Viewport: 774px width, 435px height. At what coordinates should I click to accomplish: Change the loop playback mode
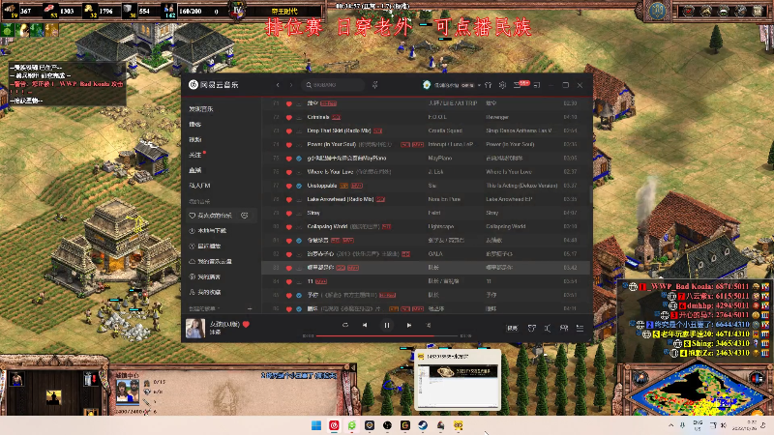pyautogui.click(x=345, y=325)
